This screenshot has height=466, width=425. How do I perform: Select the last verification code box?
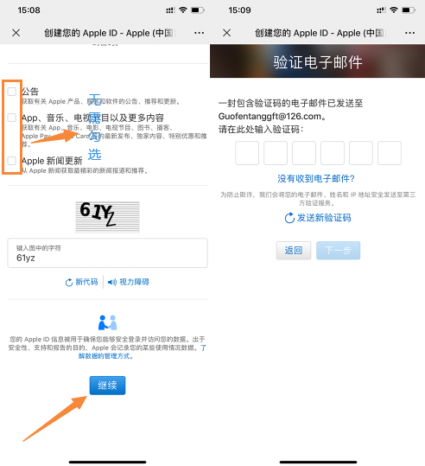click(x=390, y=153)
